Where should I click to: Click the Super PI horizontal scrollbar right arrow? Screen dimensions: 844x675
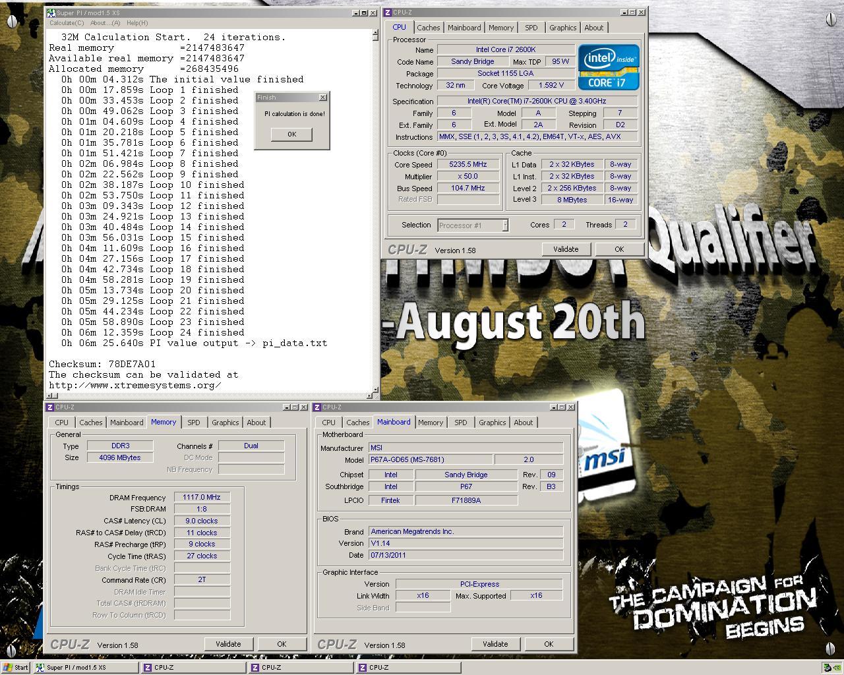[371, 395]
